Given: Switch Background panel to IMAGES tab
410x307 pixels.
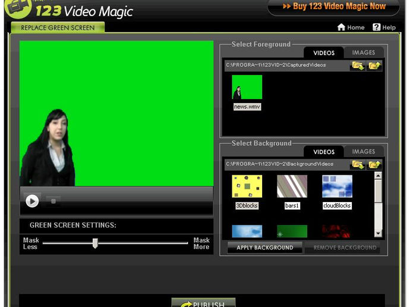Looking at the screenshot, I should tap(364, 152).
